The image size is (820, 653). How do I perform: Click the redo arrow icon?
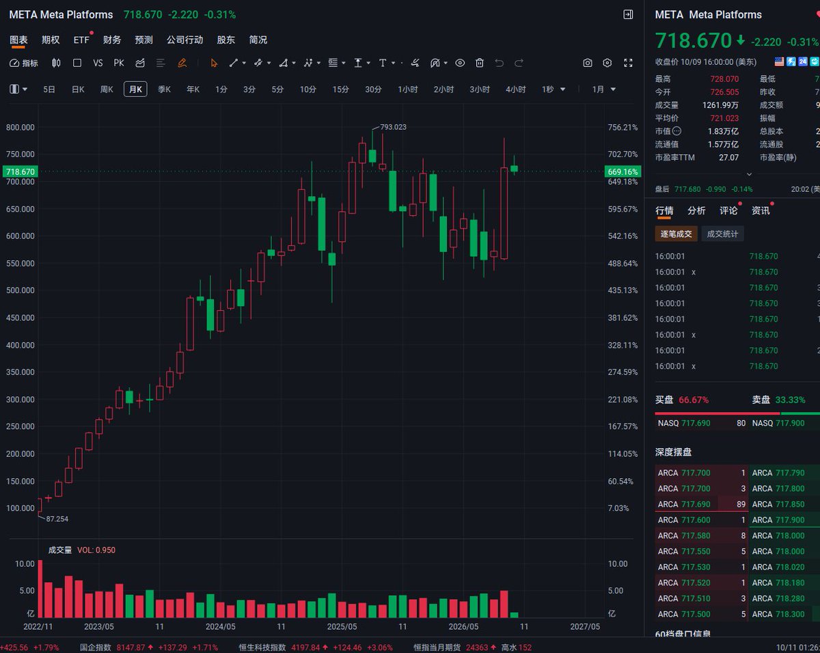519,63
